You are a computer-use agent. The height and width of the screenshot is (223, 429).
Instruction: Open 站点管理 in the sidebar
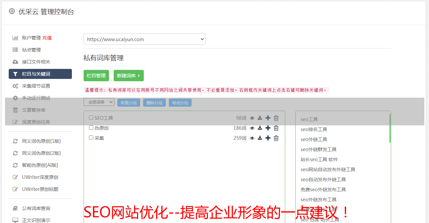pyautogui.click(x=31, y=50)
